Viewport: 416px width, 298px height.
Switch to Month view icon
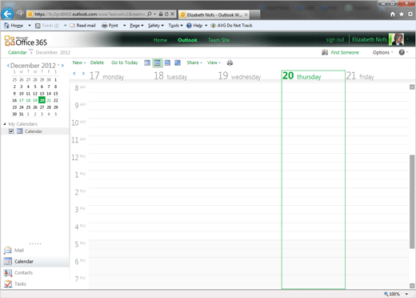(x=178, y=62)
